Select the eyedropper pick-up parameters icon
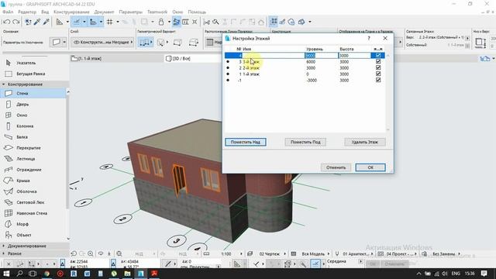 [37, 22]
